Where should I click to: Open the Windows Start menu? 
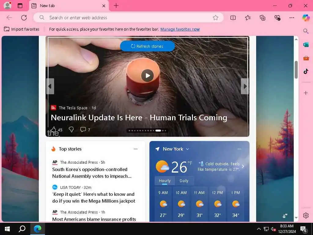point(7,229)
